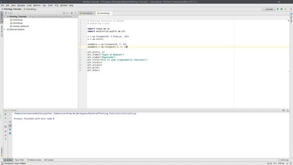Open Search Everywhere magnifier icon

(x=291, y=9)
